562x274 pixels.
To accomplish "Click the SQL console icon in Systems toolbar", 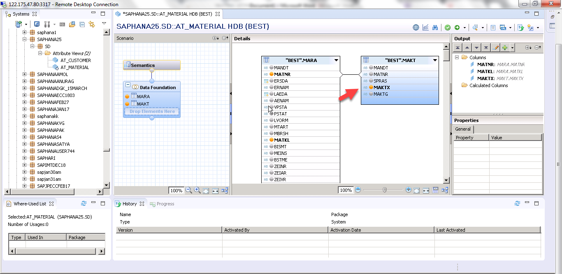I will click(x=63, y=24).
